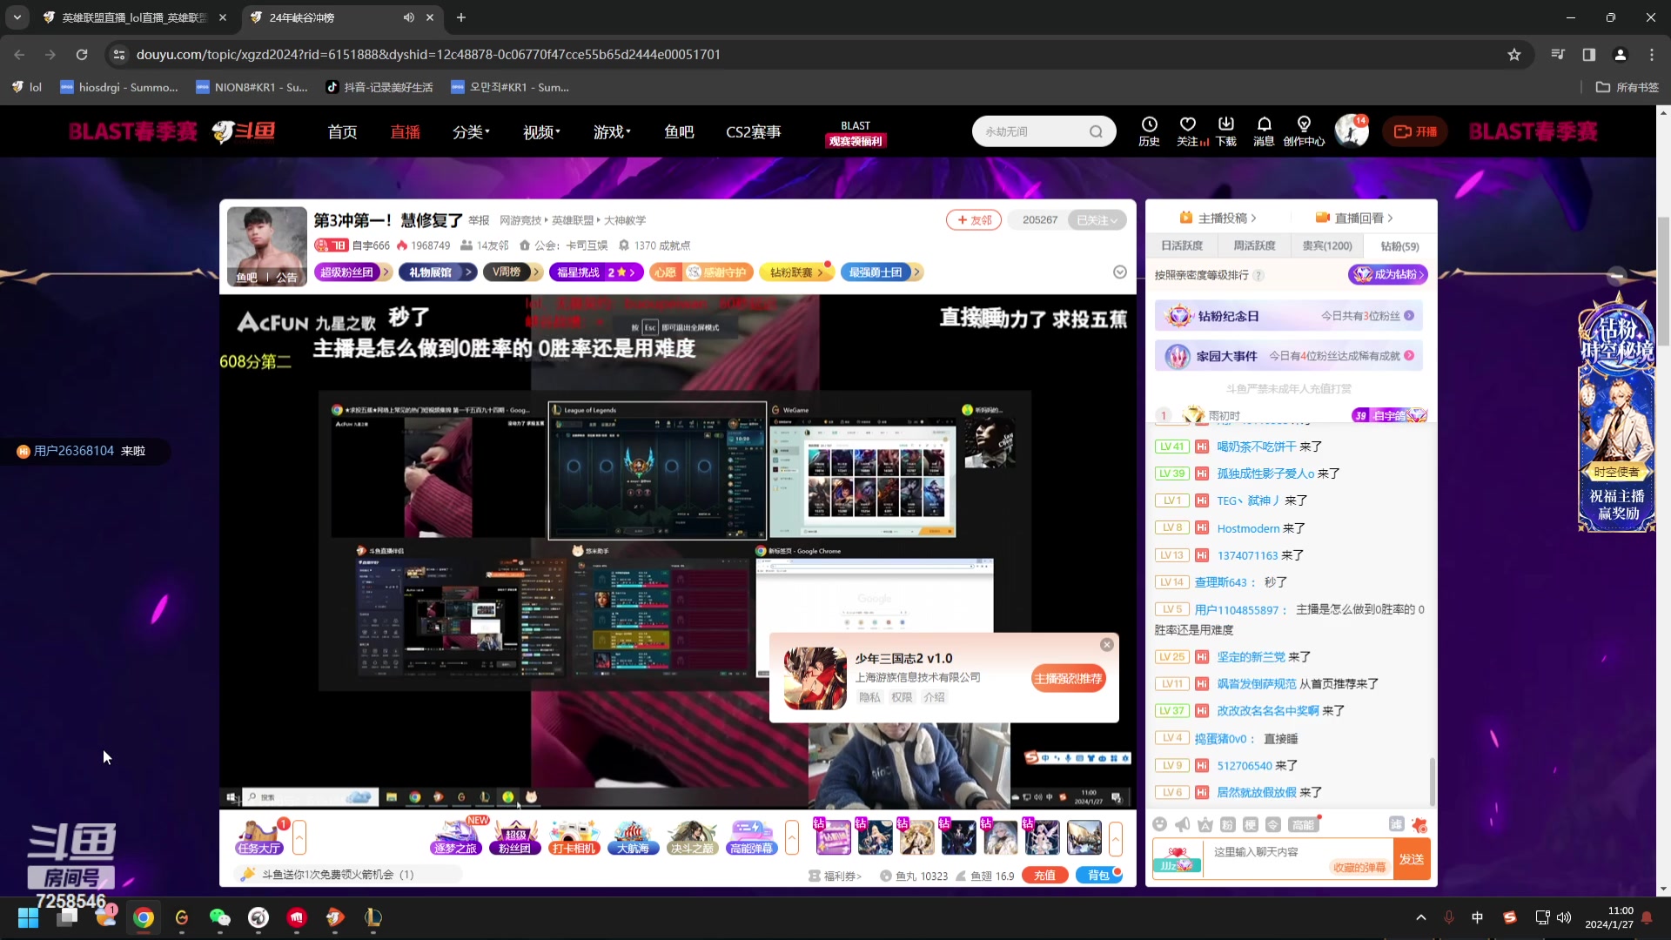Screen dimensions: 1671x940
Task: Click the 超级粉丝团 badge under title
Action: 352,272
